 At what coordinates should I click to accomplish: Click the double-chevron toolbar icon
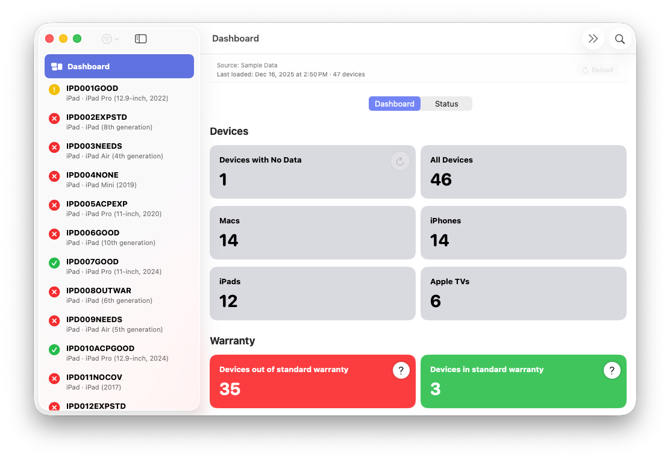[593, 38]
